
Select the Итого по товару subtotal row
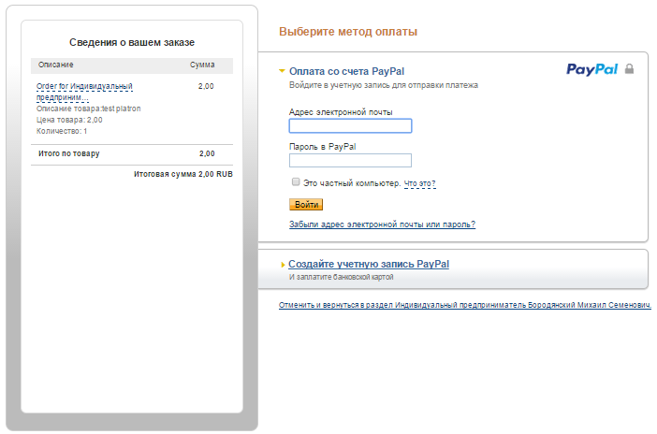132,153
